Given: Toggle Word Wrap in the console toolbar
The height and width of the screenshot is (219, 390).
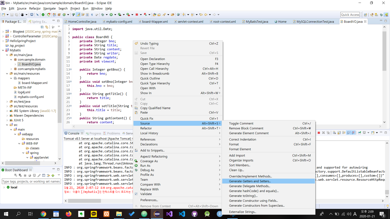Looking at the screenshot, I should 344,133.
